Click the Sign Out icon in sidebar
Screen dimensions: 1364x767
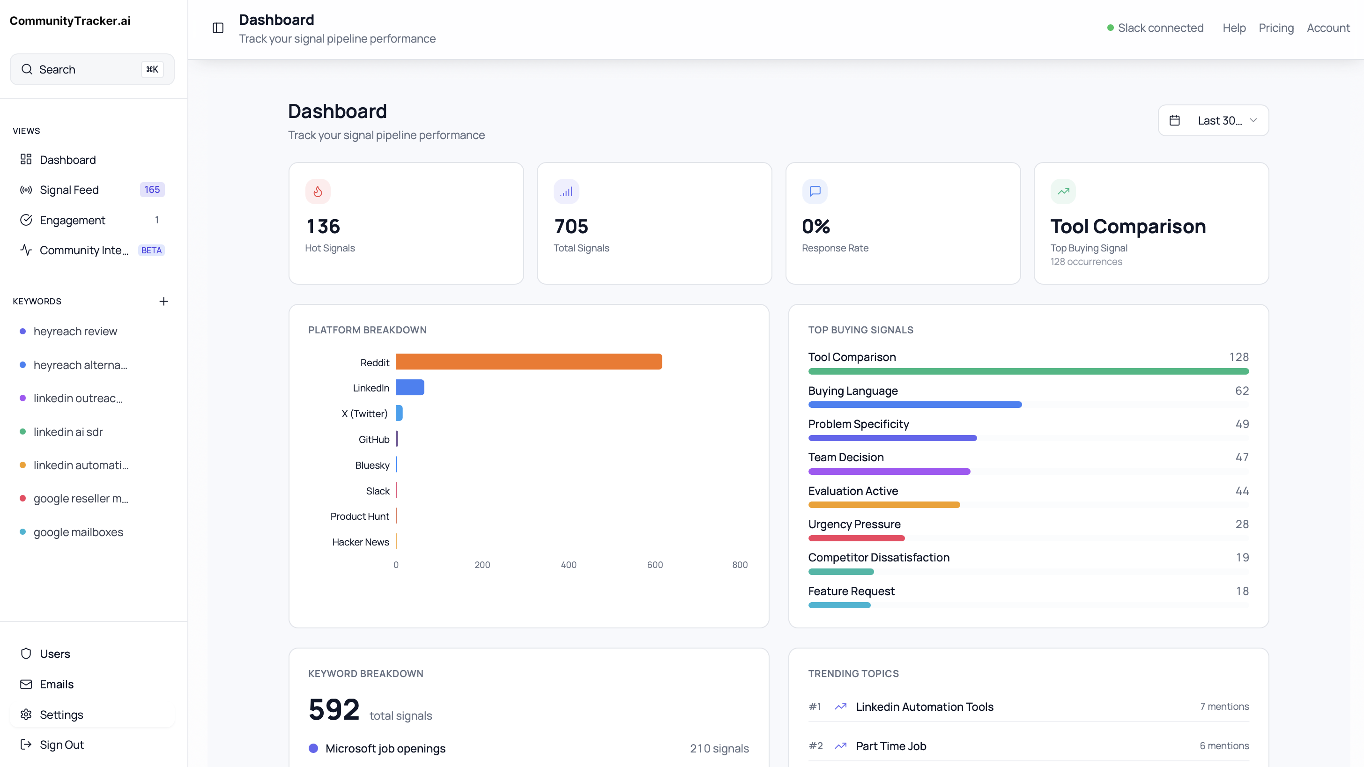point(26,744)
